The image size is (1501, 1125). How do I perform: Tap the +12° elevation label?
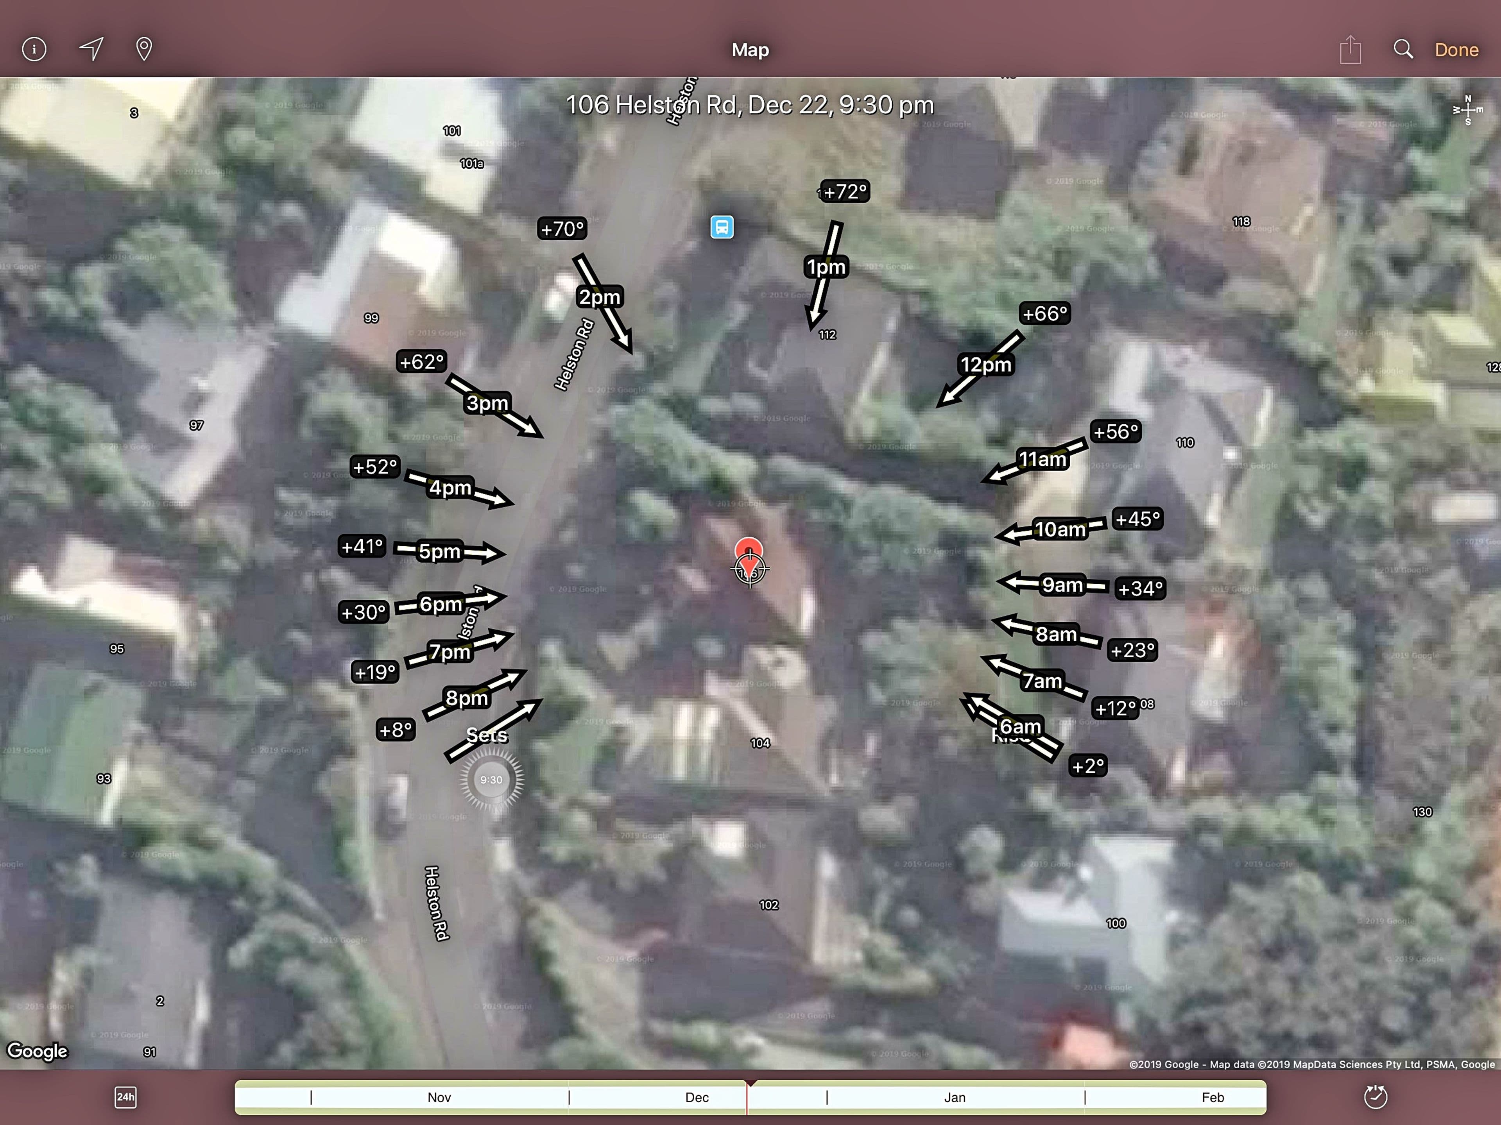[x=1116, y=708]
